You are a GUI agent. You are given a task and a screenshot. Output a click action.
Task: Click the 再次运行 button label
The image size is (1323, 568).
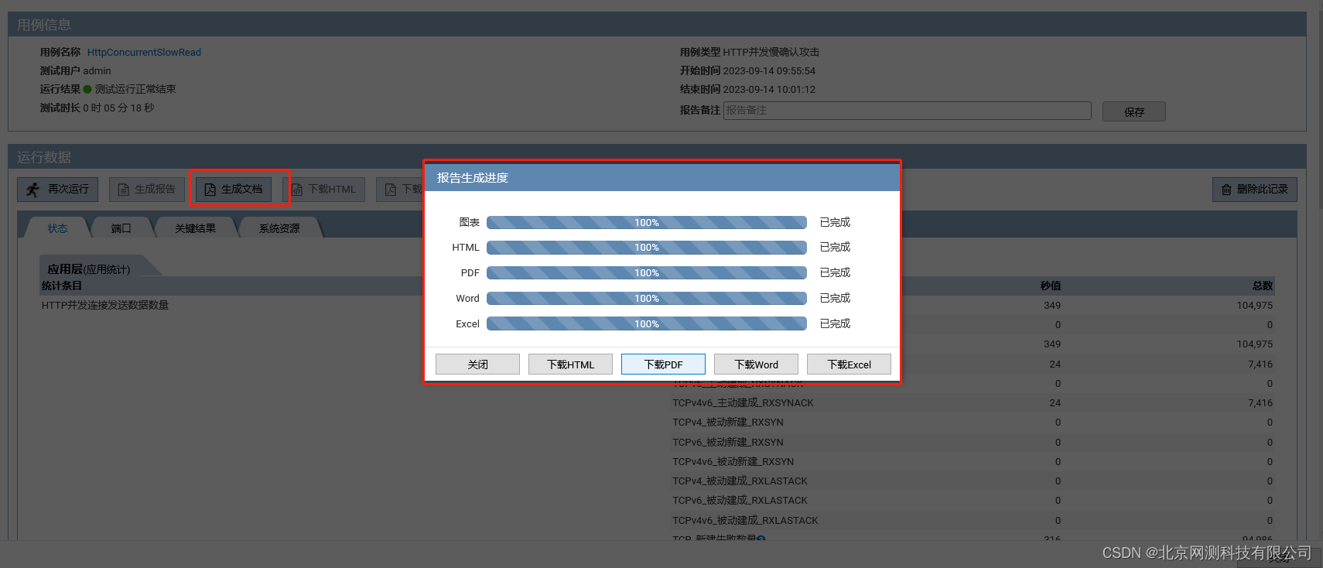tap(68, 189)
